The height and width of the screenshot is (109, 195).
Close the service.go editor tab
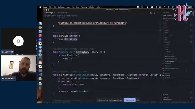point(54,13)
